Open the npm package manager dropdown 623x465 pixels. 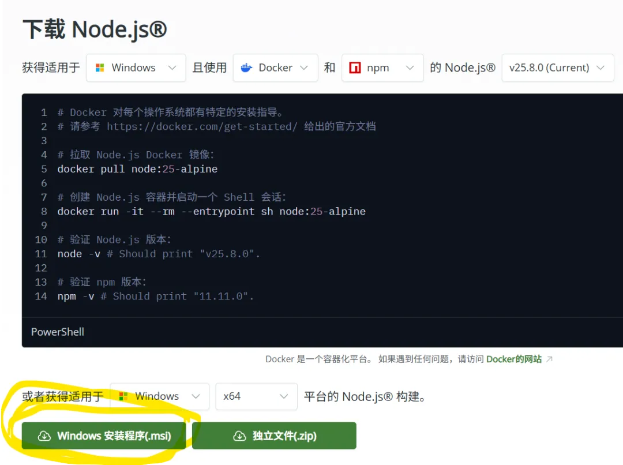382,68
